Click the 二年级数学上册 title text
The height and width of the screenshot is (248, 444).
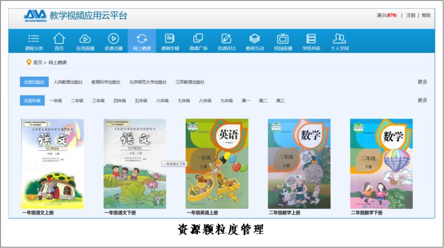click(x=285, y=212)
